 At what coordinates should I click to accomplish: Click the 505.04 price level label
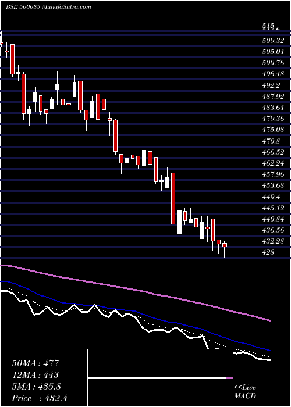(x=273, y=52)
